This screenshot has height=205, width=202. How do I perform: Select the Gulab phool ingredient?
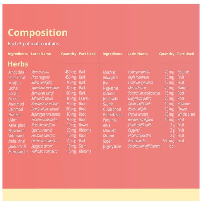(112, 110)
